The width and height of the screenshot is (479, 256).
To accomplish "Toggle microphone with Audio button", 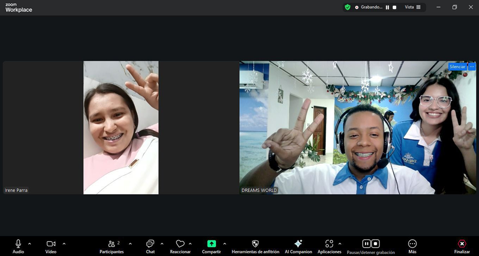I will (x=18, y=244).
